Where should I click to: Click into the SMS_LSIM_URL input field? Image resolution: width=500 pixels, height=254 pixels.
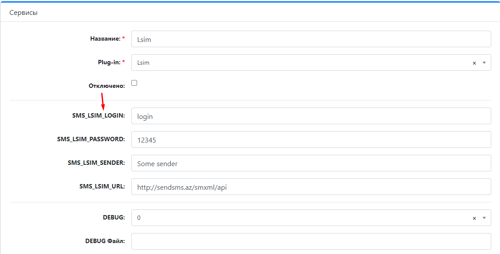[311, 187]
